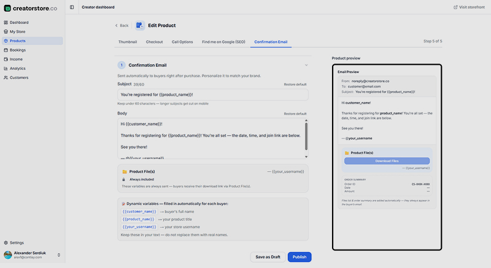Viewport: 491px width, 268px height.
Task: Restore default for the Body text
Action: (295, 114)
